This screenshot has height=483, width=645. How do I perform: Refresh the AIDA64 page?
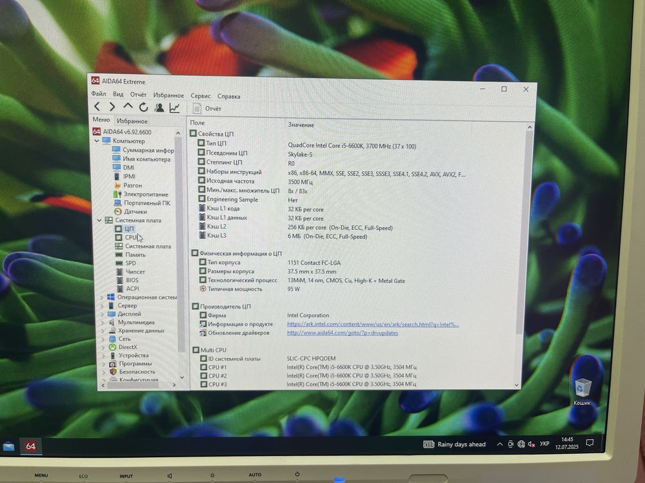coord(143,107)
